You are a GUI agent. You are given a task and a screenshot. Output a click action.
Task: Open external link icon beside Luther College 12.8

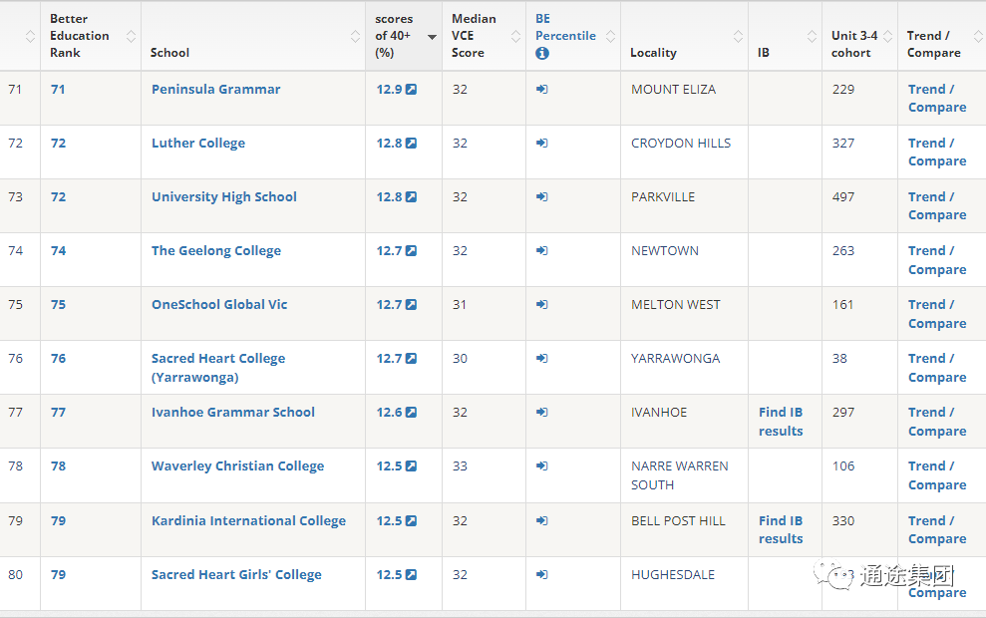411,144
